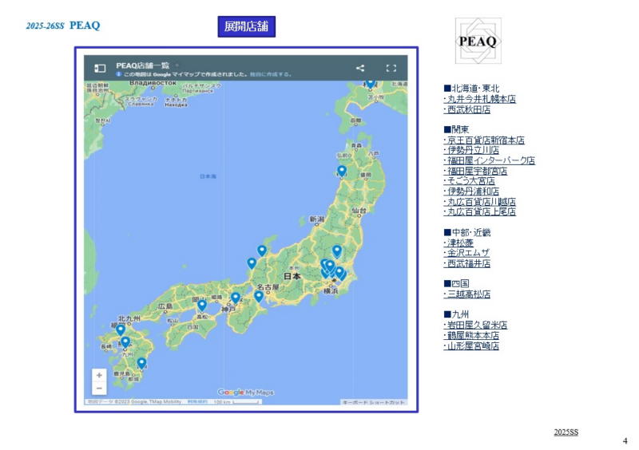Image resolution: width=639 pixels, height=450 pixels.
Task: Open the map legend sidebar panel icon
Action: point(100,68)
